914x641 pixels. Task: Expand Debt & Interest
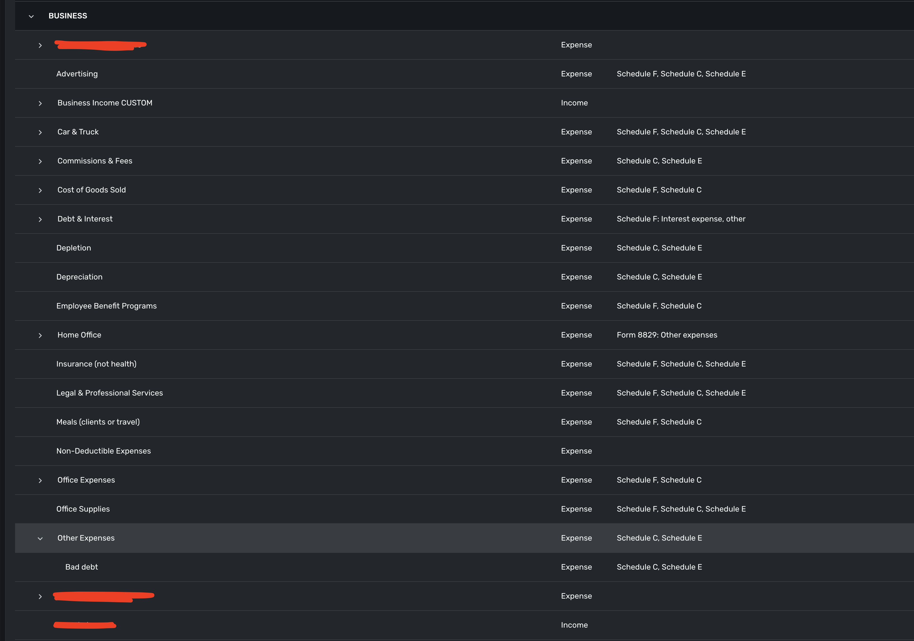40,219
